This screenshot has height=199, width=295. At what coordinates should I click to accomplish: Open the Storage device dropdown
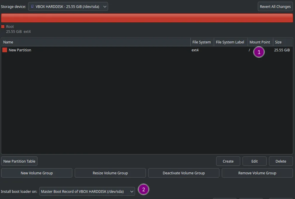tap(68, 6)
